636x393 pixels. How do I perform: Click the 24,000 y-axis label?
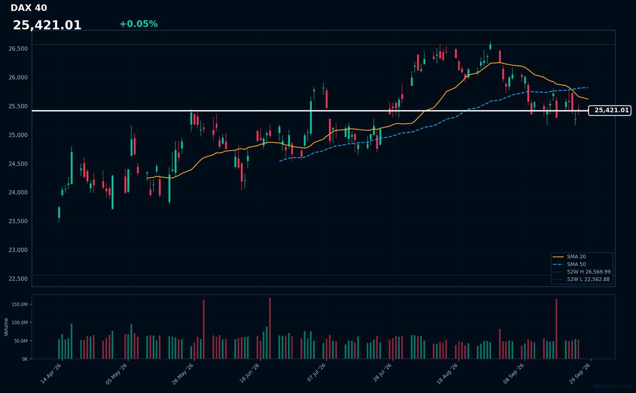(x=18, y=193)
